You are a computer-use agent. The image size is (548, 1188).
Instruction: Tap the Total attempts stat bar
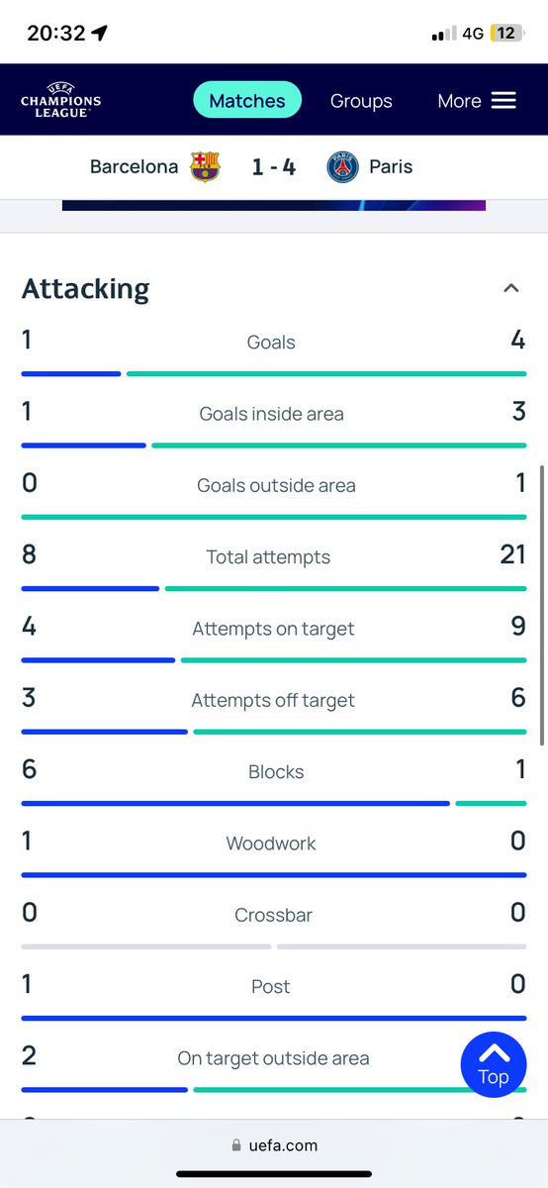tap(274, 589)
